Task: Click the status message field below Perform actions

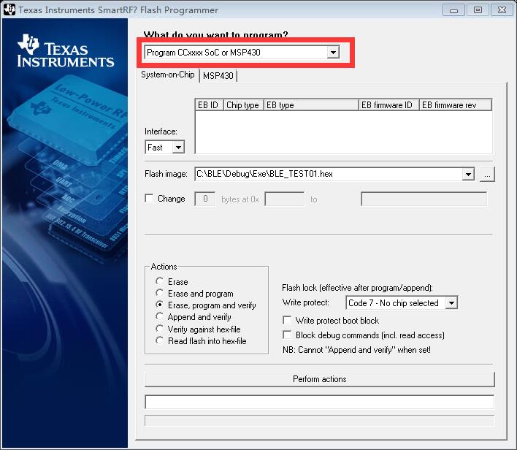Action: click(x=320, y=403)
